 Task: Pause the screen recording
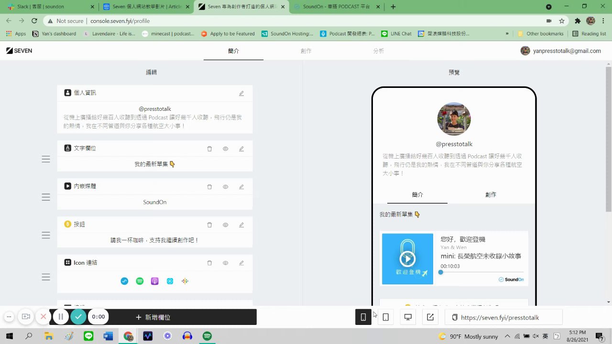coord(61,316)
